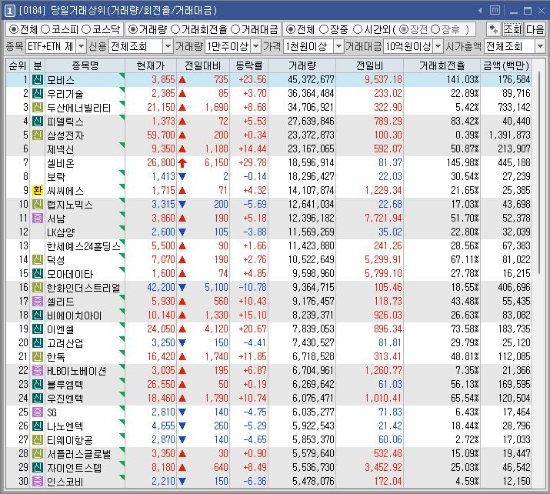Sort by 현재가 column header
The width and height of the screenshot is (550, 494).
[x=151, y=65]
